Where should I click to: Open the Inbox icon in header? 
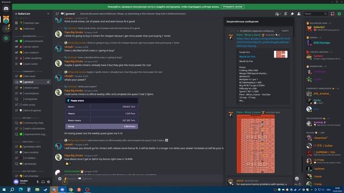pos(333,14)
